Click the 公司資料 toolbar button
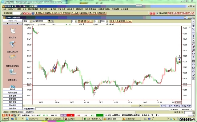 pyautogui.click(x=66, y=13)
